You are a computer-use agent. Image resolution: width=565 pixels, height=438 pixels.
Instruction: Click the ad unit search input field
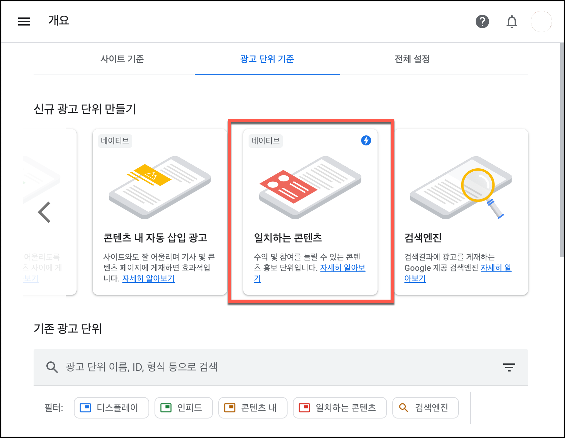tap(202, 367)
